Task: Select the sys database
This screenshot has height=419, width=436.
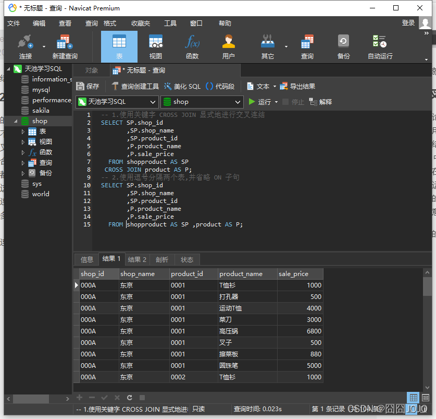Action: tap(36, 184)
